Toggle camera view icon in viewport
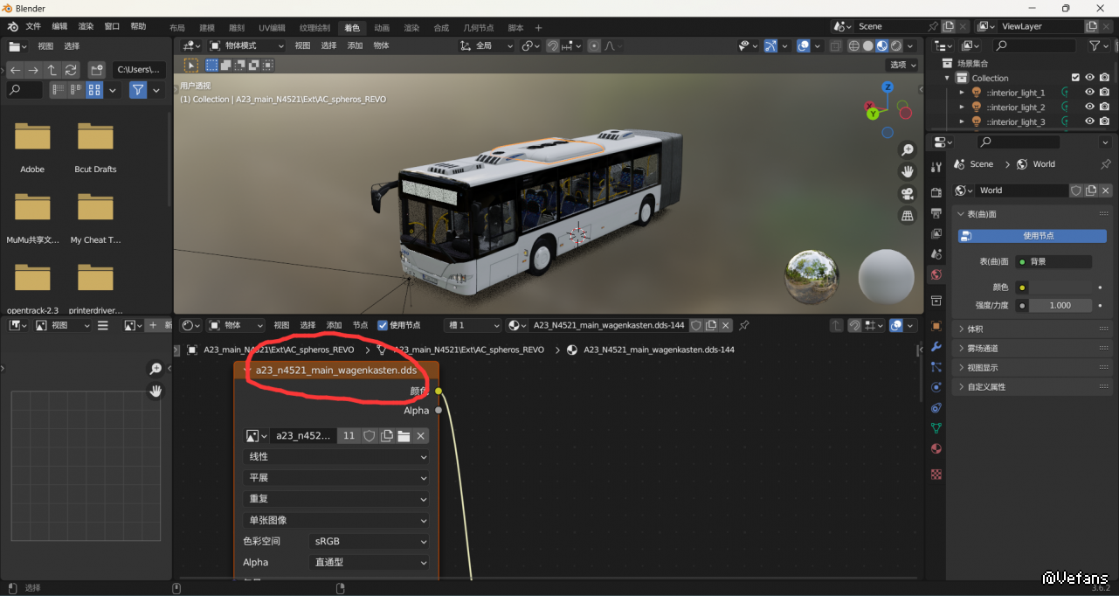 (x=908, y=193)
